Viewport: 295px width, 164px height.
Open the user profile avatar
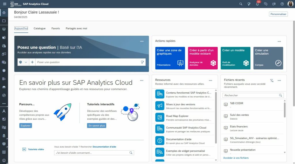[x=290, y=4]
